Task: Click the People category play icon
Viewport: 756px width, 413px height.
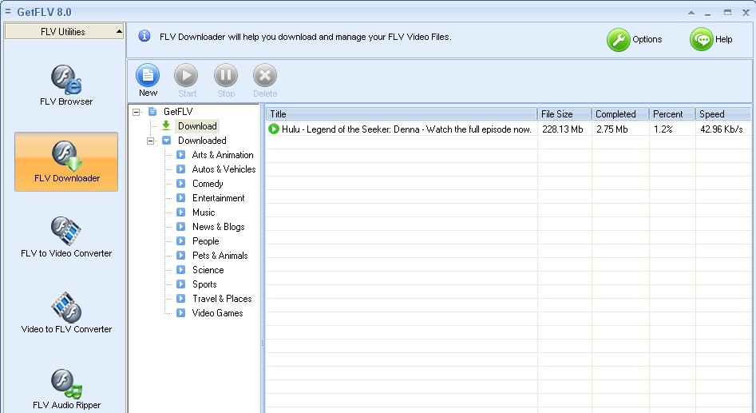Action: click(x=180, y=240)
